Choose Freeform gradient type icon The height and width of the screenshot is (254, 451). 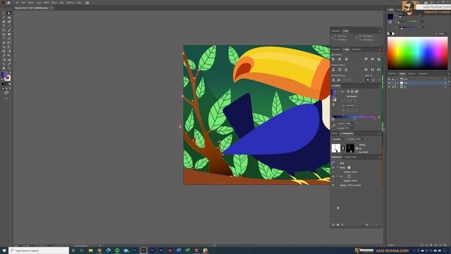click(357, 92)
